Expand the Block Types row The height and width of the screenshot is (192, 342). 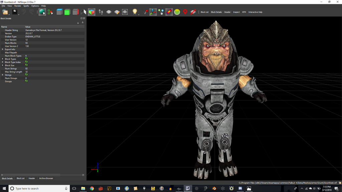3,59
